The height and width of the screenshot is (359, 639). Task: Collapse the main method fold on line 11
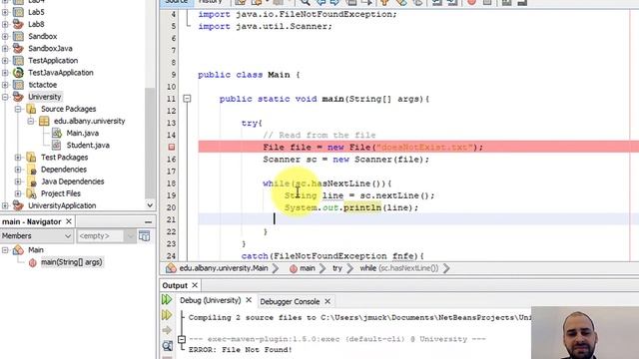187,99
